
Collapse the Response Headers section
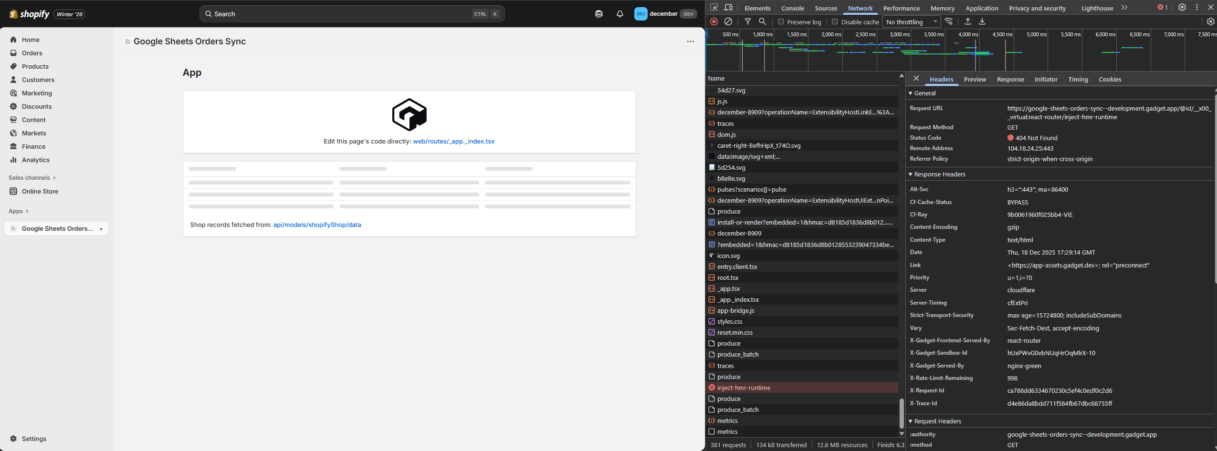(x=939, y=174)
